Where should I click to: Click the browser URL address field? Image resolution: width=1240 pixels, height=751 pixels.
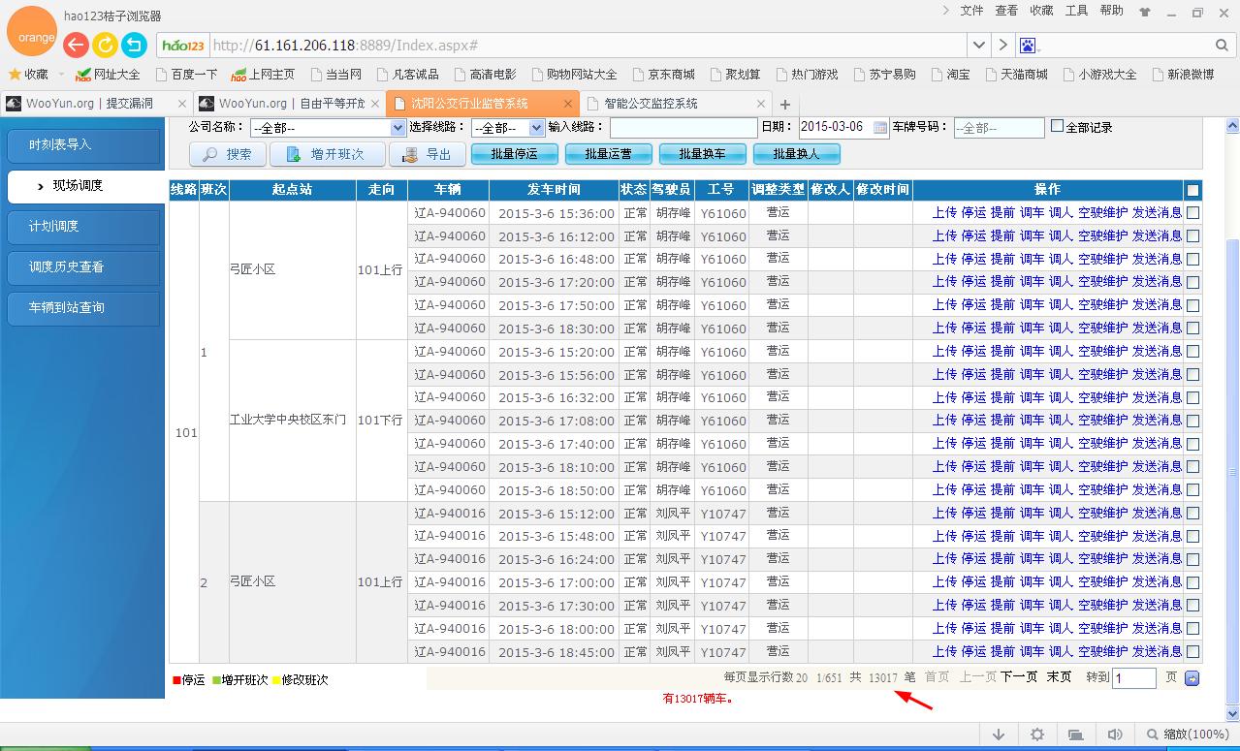tap(588, 46)
